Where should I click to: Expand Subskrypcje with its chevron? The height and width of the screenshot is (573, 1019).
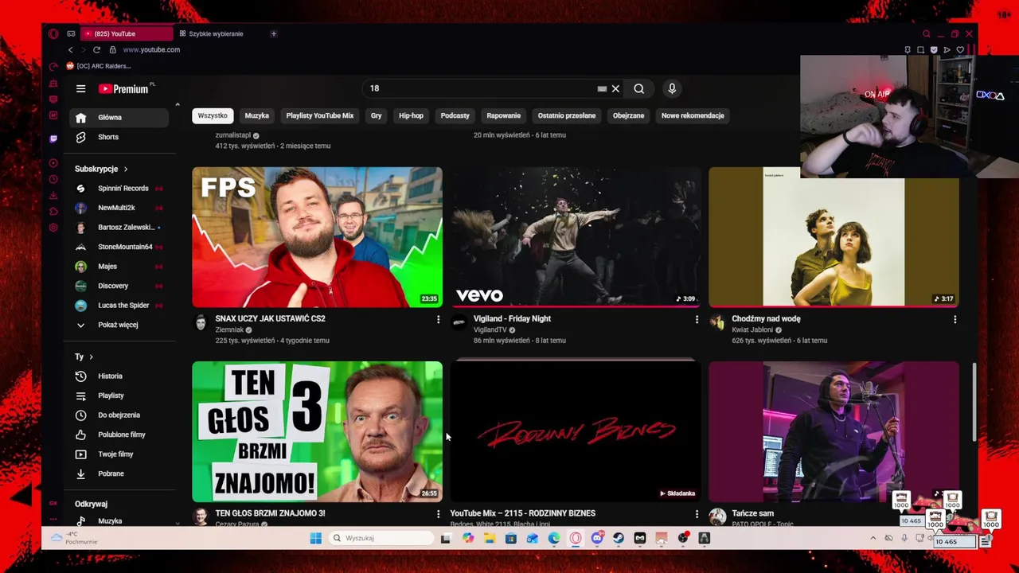(x=126, y=169)
